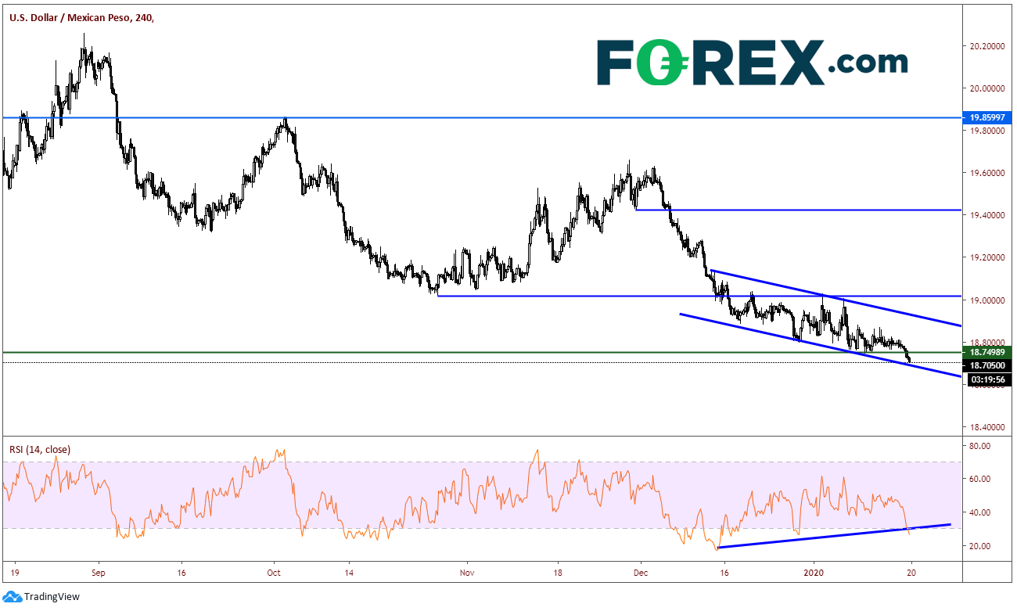Image resolution: width=1017 pixels, height=611 pixels.
Task: Click the 20.20000 price axis value
Action: [987, 46]
